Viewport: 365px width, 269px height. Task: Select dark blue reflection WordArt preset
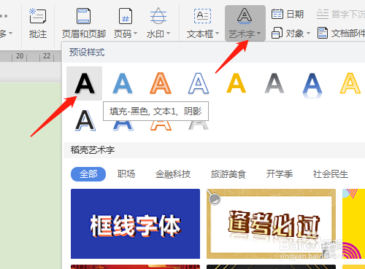[x=312, y=85]
